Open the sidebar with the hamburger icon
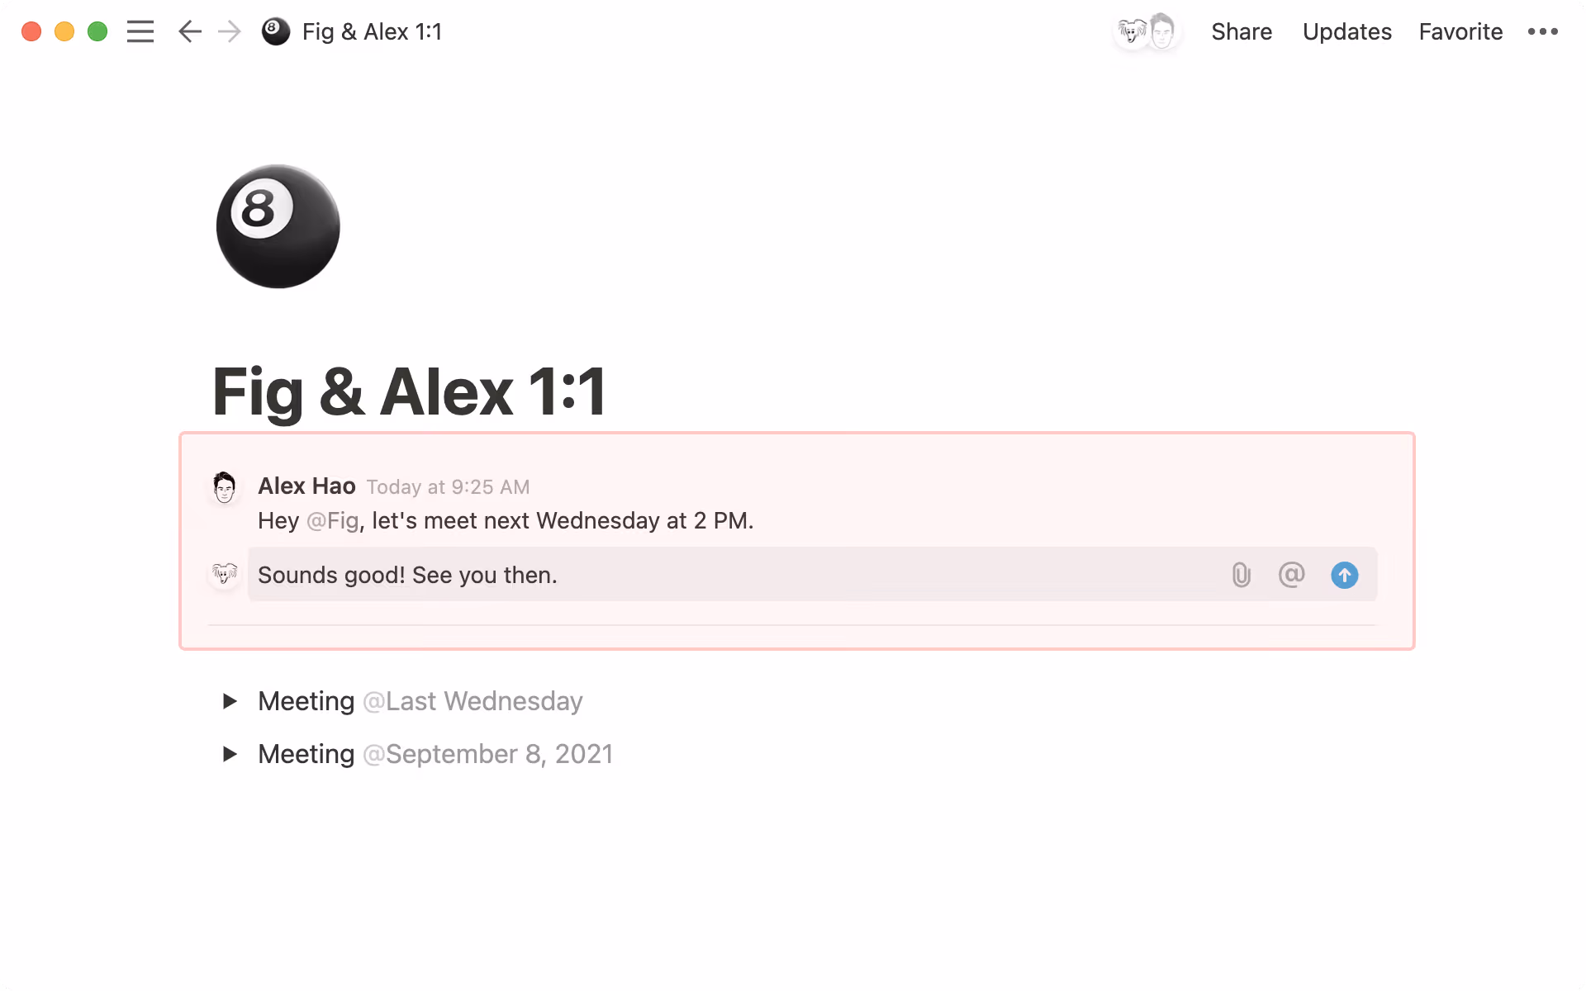Screen dimensions: 1586x991 pyautogui.click(x=140, y=31)
